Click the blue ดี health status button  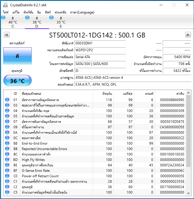coord(18,56)
